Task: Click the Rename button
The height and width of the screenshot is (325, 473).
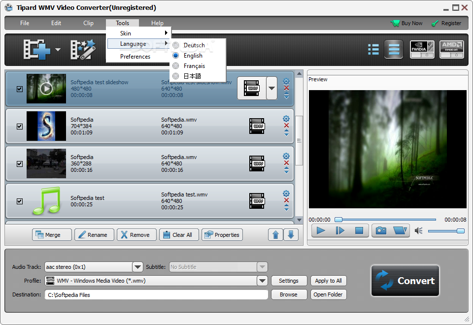Action: [x=95, y=234]
